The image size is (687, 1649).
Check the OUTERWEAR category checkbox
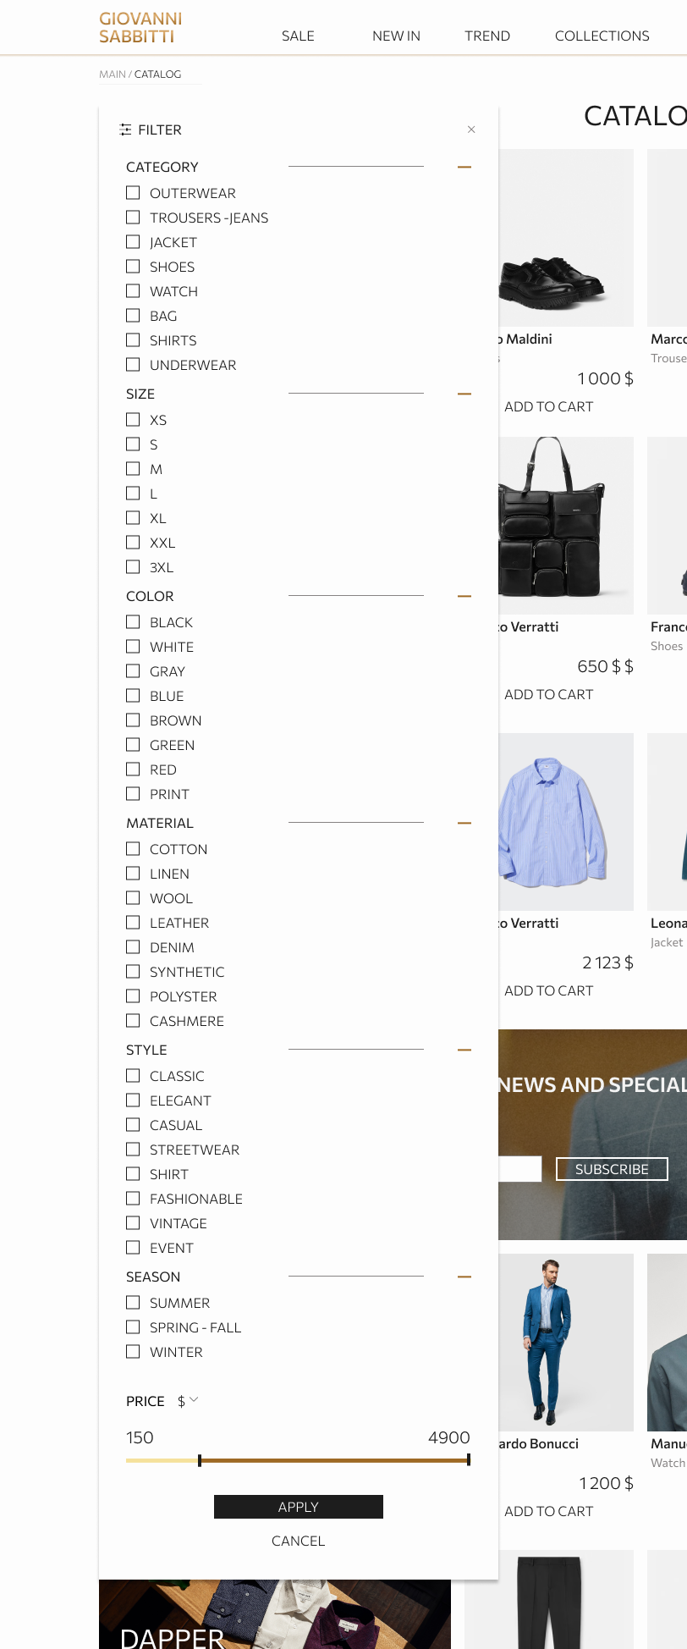coord(133,193)
